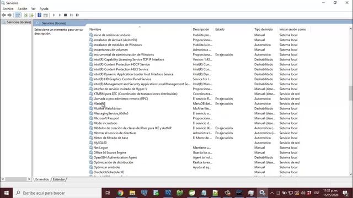Click the gear icon of MySQL80 service

[x=91, y=143]
